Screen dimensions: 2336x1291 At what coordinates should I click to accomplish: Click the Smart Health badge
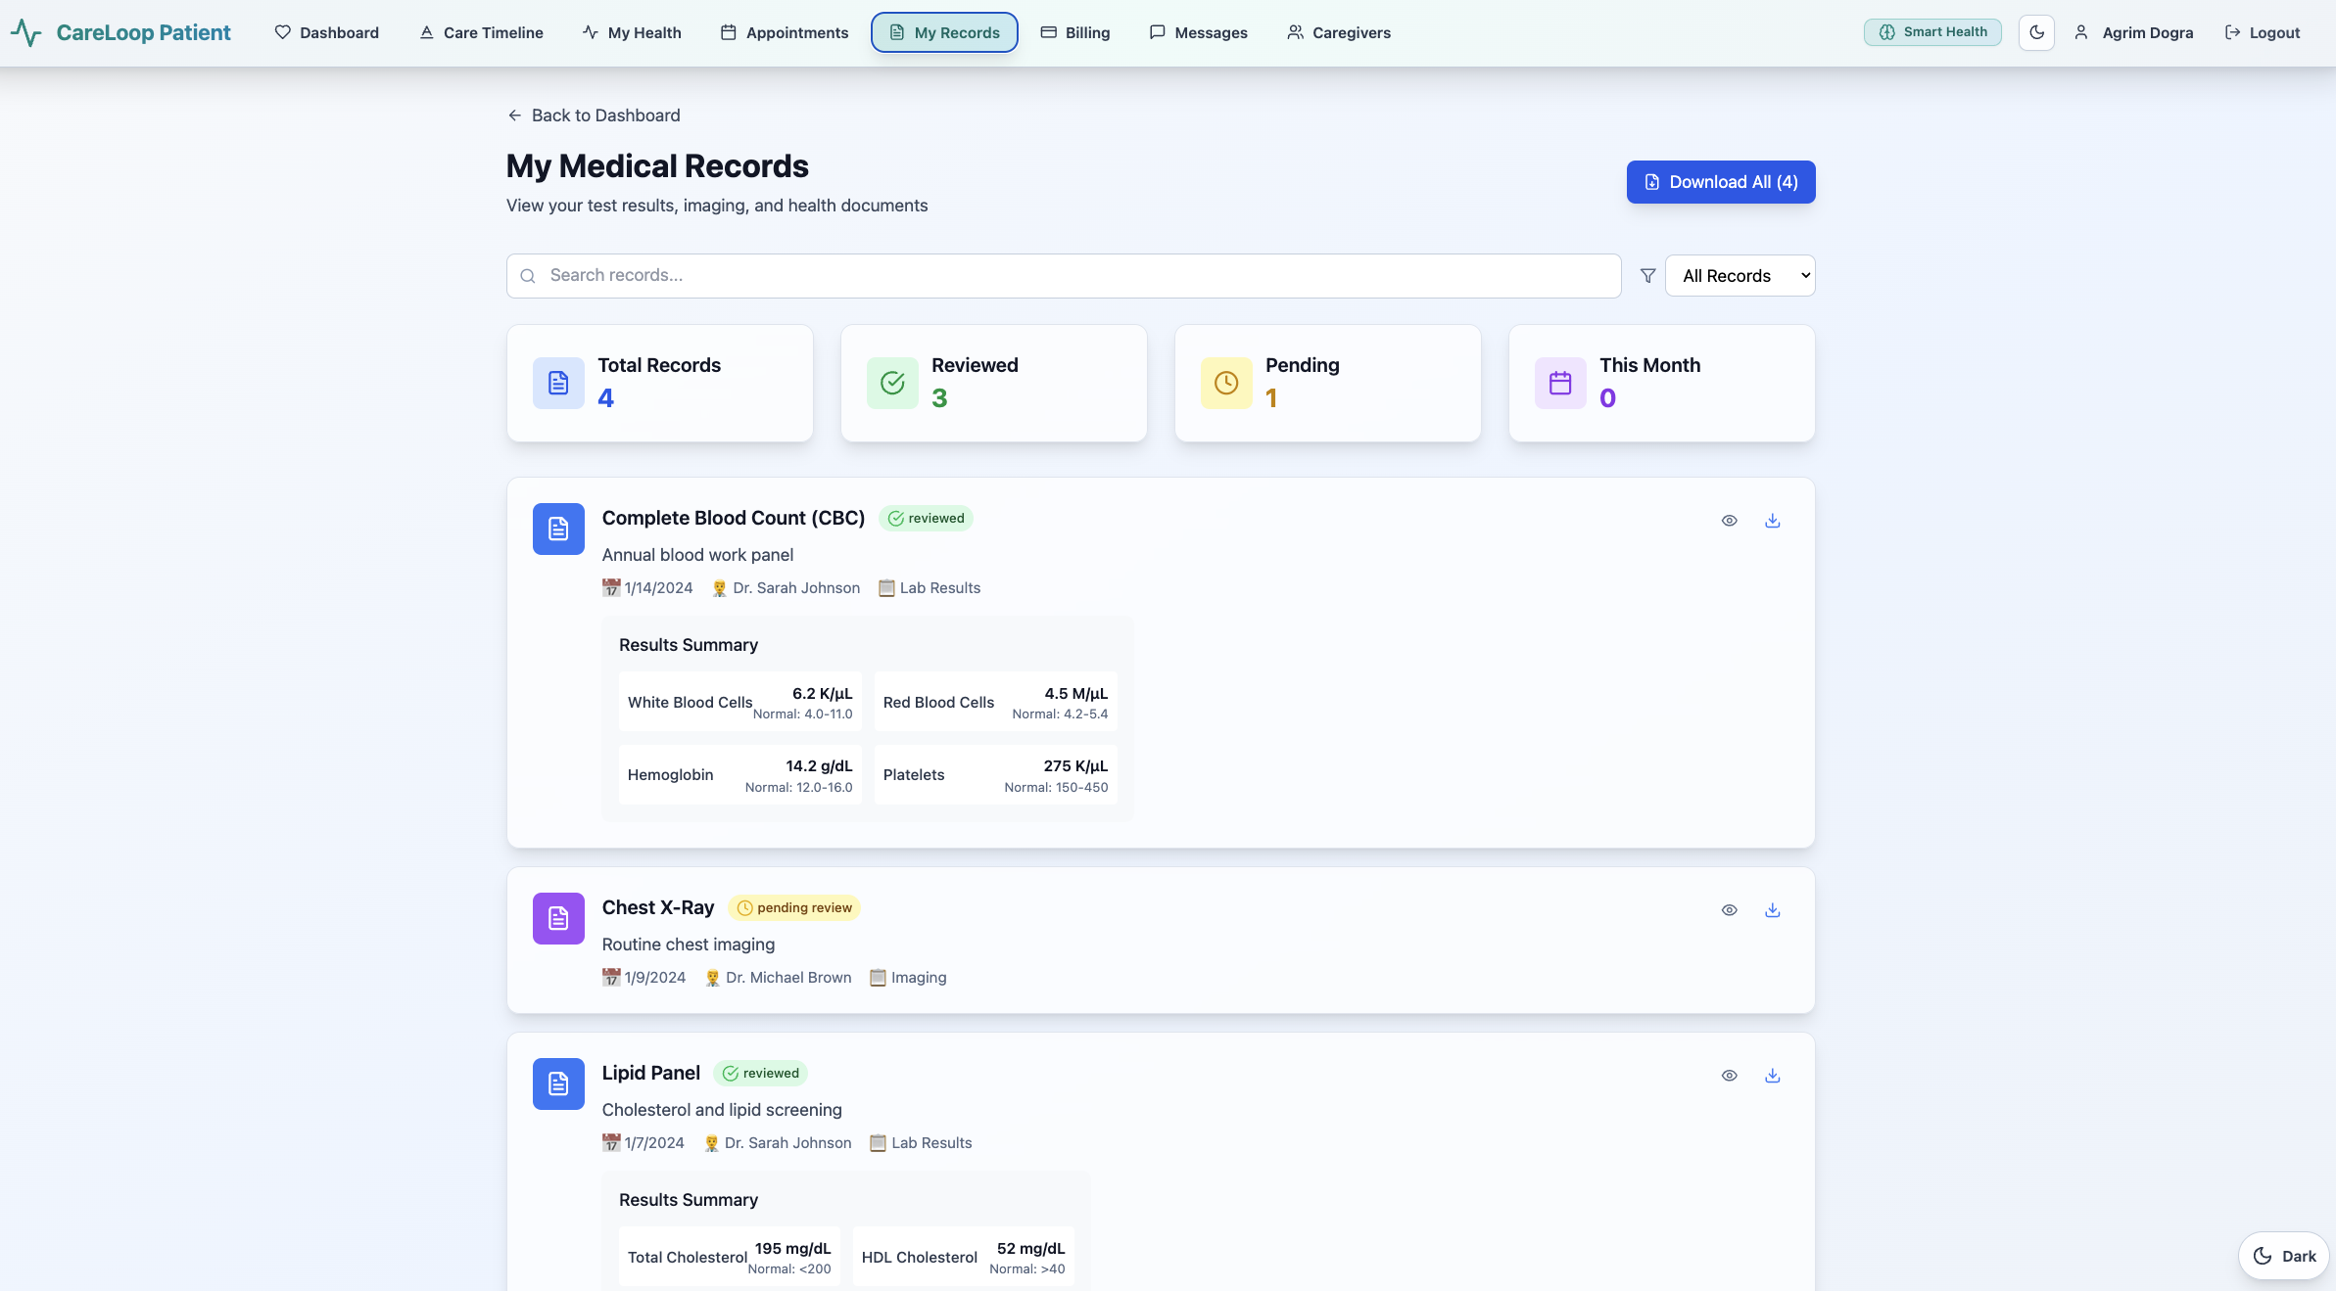point(1931,32)
